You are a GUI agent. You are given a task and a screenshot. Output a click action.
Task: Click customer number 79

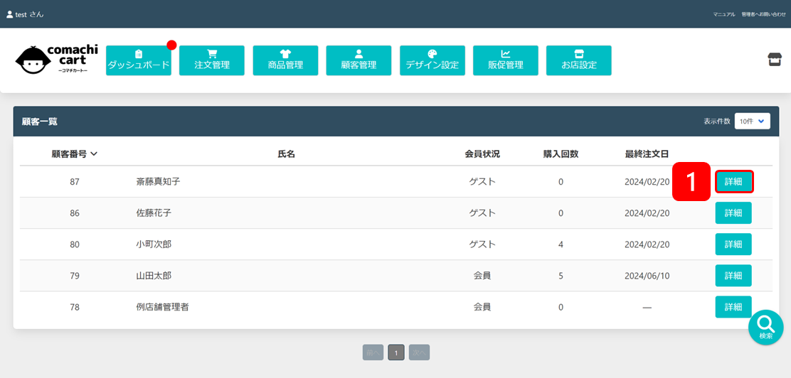74,275
